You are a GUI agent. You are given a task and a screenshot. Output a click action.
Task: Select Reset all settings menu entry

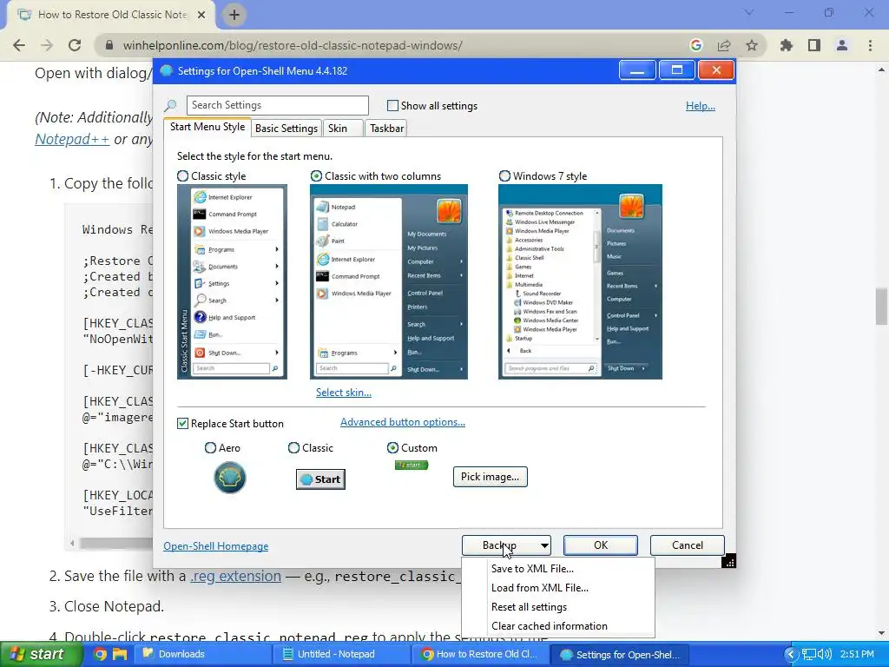[558, 607]
